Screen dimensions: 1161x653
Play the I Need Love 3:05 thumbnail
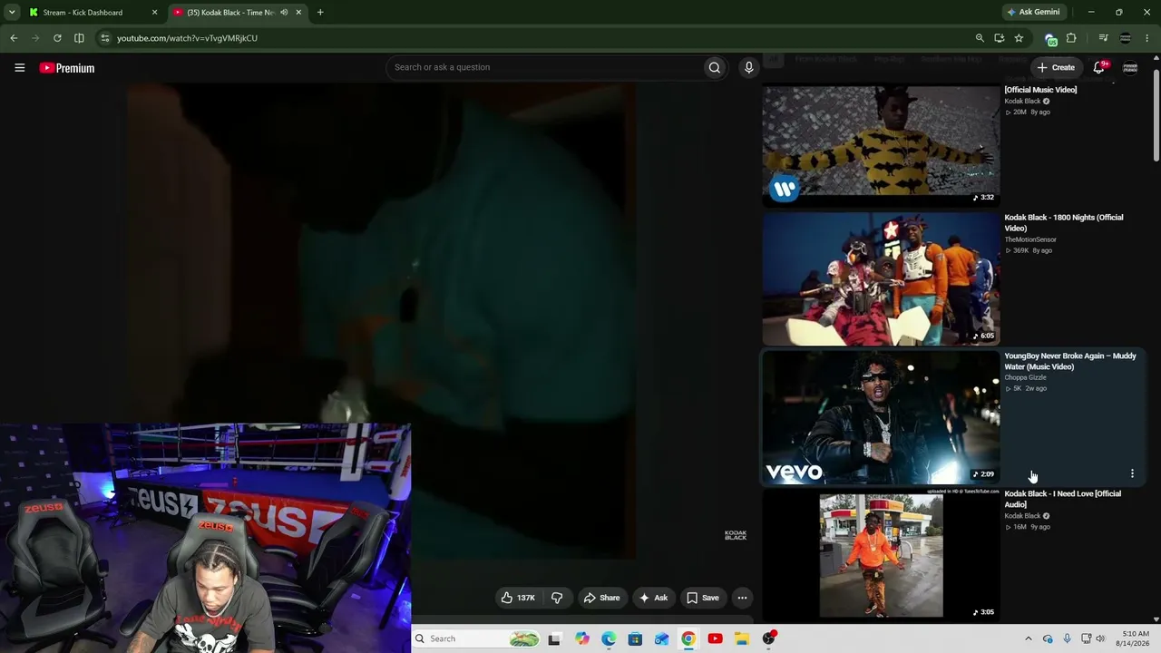point(881,555)
